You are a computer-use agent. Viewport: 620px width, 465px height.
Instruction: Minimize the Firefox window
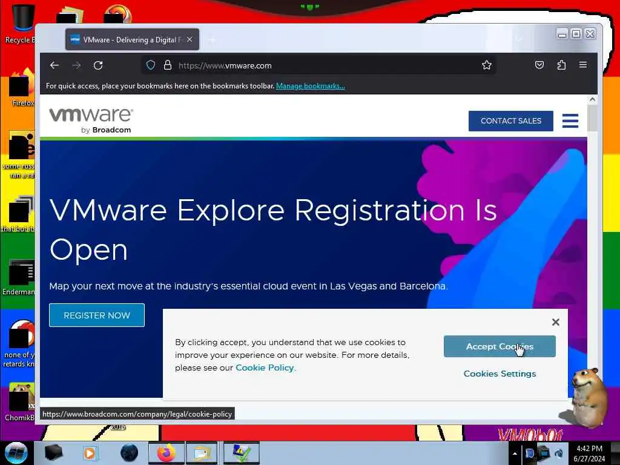pos(562,35)
